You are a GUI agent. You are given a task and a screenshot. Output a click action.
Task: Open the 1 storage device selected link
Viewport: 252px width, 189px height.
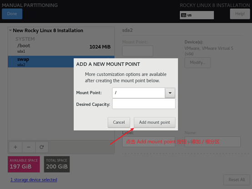pyautogui.click(x=34, y=180)
